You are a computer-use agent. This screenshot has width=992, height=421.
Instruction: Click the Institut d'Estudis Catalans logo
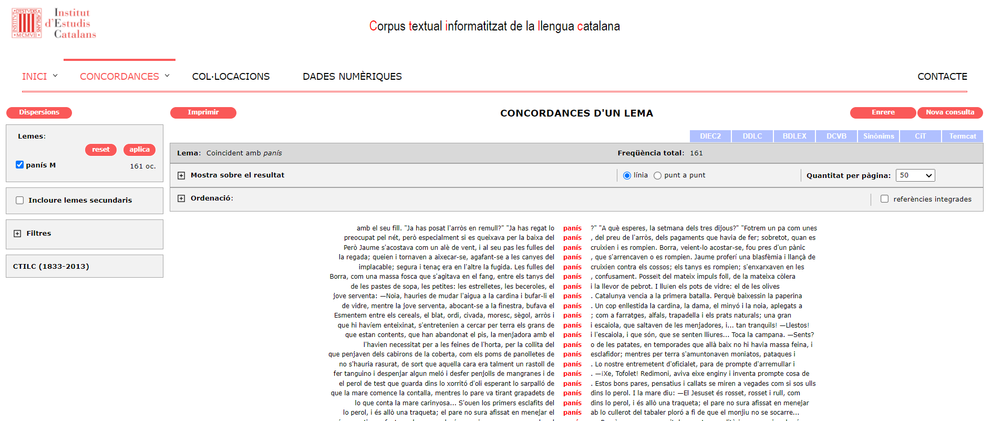click(x=54, y=24)
